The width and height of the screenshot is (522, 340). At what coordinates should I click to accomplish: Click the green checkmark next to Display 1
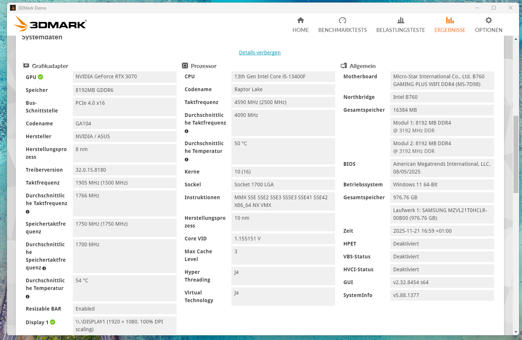[53, 322]
